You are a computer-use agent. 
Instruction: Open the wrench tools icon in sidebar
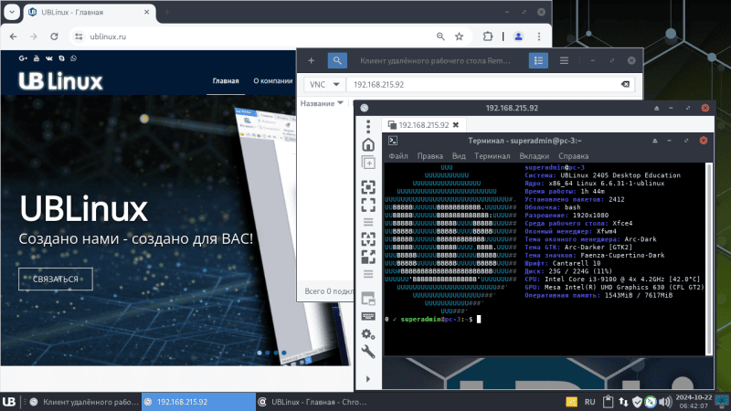[x=368, y=352]
